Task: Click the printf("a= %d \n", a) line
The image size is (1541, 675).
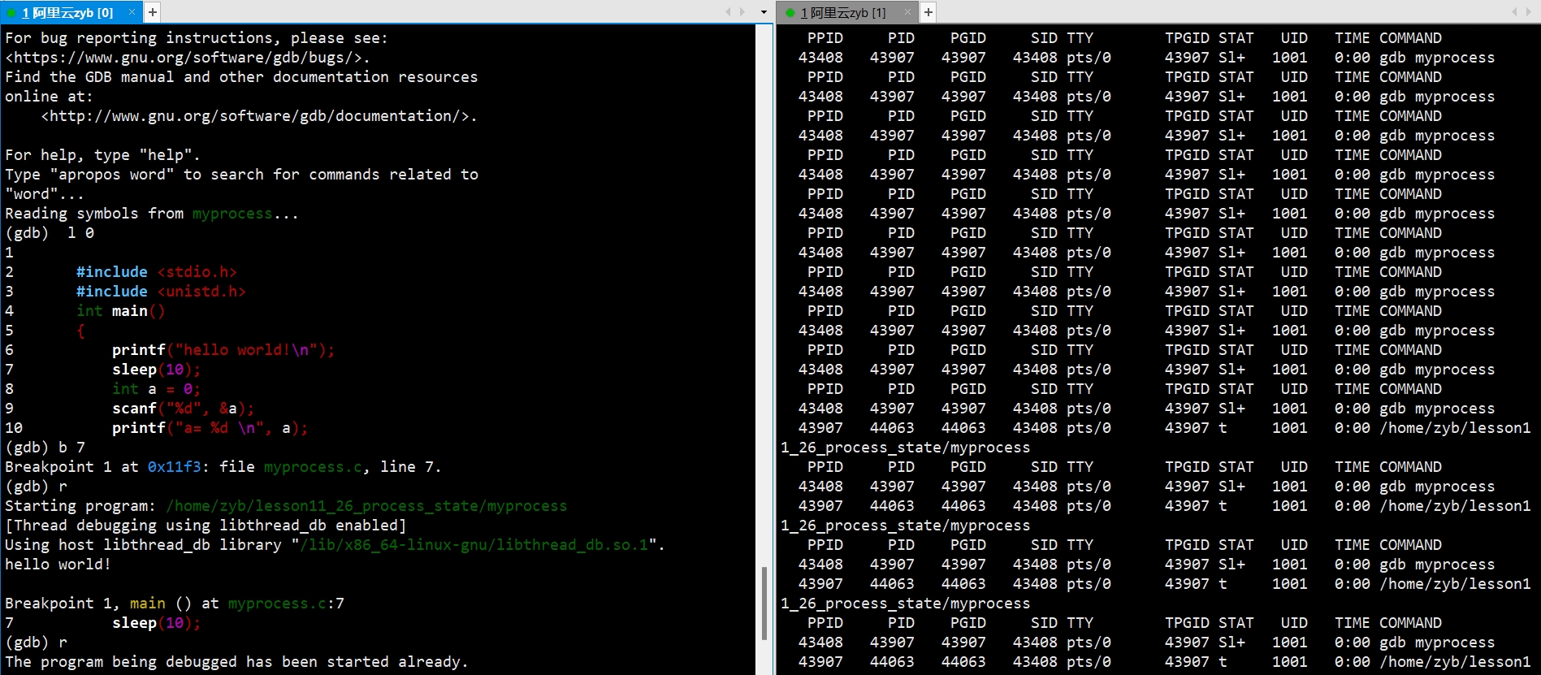Action: [x=210, y=428]
